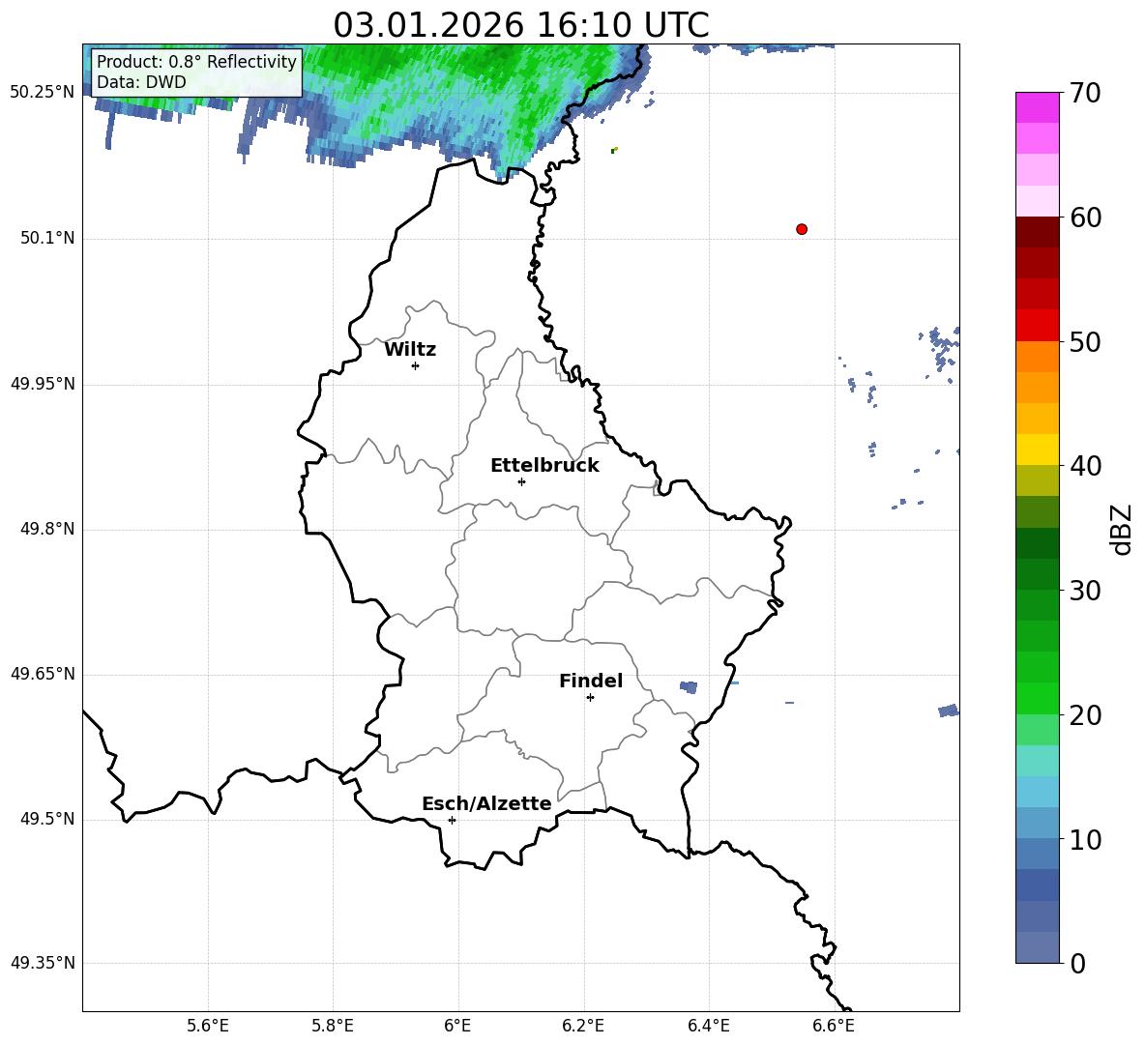Pick the yellow 40 dBZ colorbar swatch
The height and width of the screenshot is (1045, 1145).
1038,450
